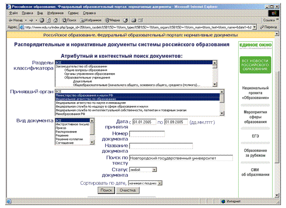Viewport: 286px width, 208px height.
Task: Expand the Ссылки links toolbar chevron
Action: [278, 19]
